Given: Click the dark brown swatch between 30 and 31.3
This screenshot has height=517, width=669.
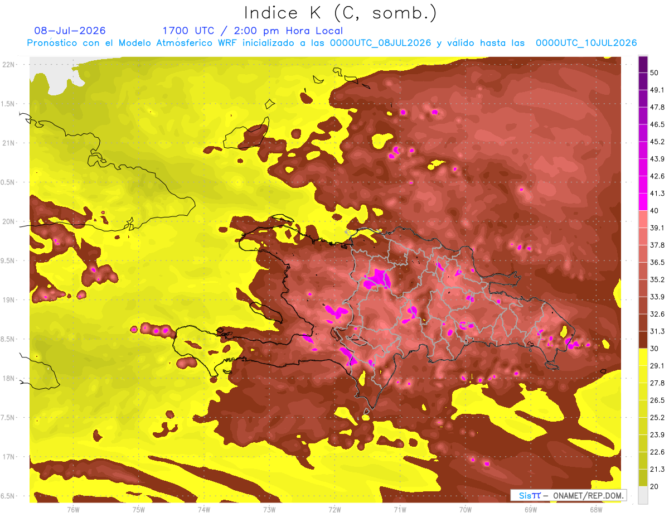Looking at the screenshot, I should (x=643, y=340).
